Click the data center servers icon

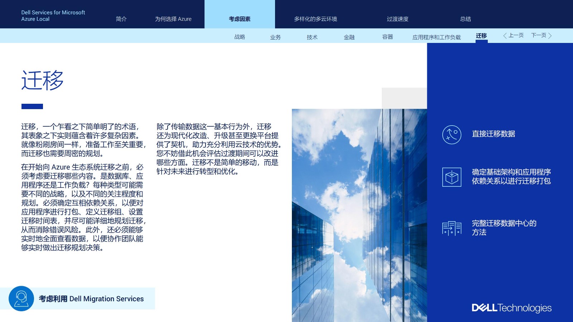pos(452,228)
